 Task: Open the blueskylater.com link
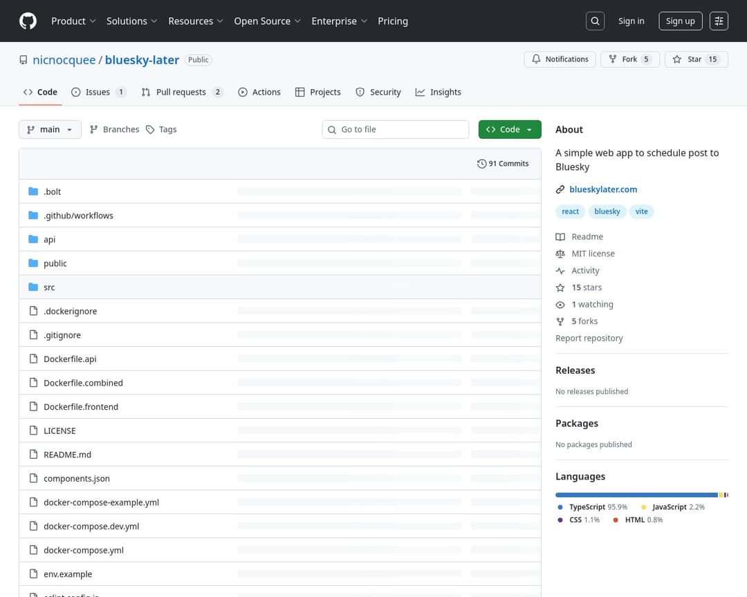pos(602,189)
